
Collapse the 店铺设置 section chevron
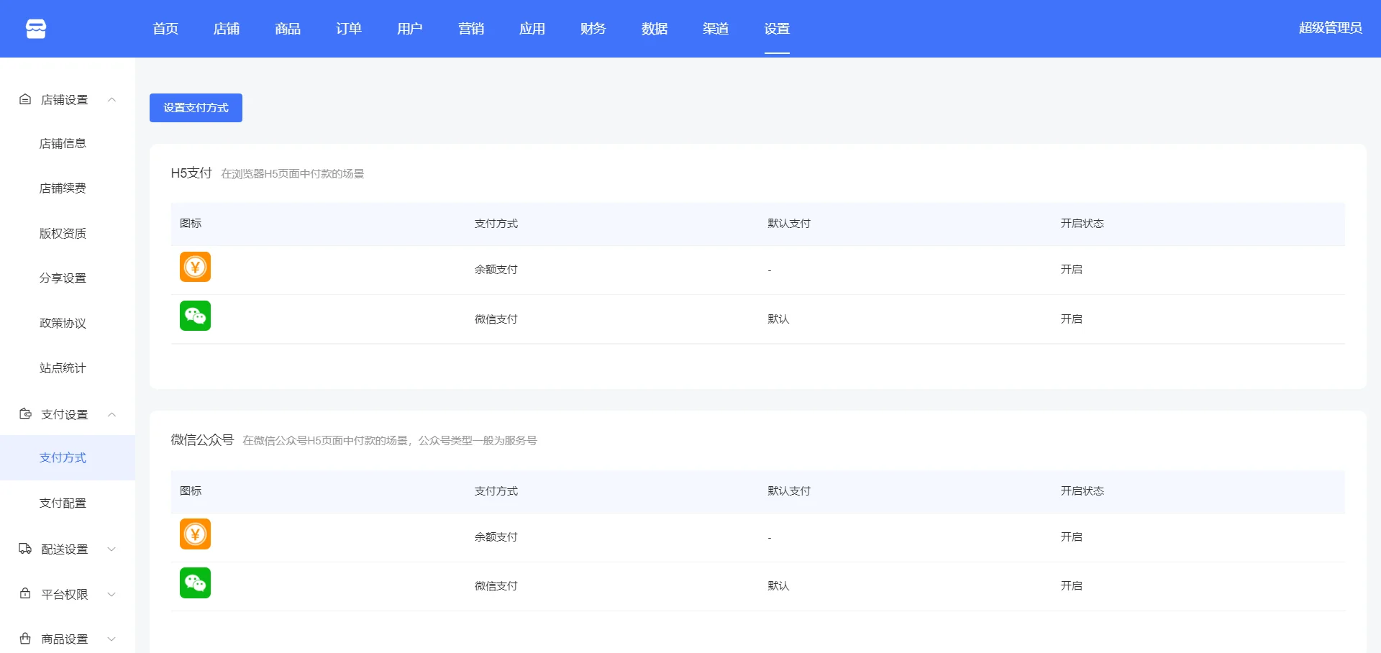tap(111, 100)
